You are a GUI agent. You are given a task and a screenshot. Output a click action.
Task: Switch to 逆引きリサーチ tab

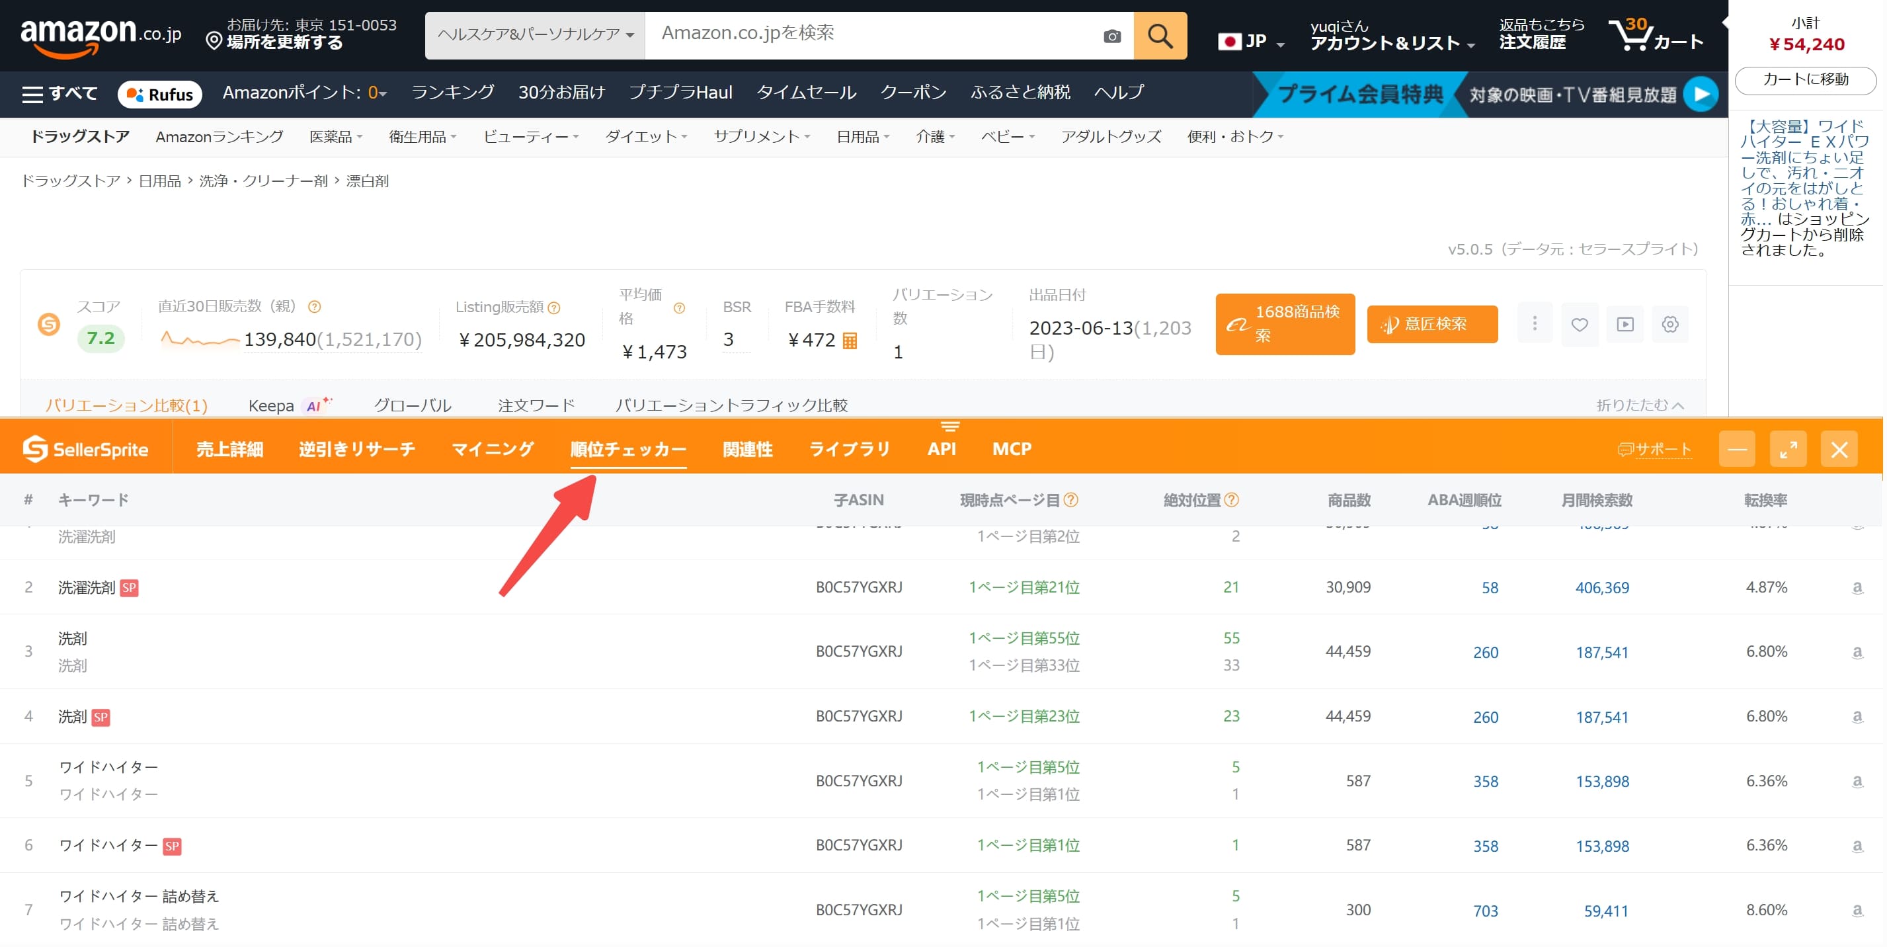pyautogui.click(x=357, y=449)
